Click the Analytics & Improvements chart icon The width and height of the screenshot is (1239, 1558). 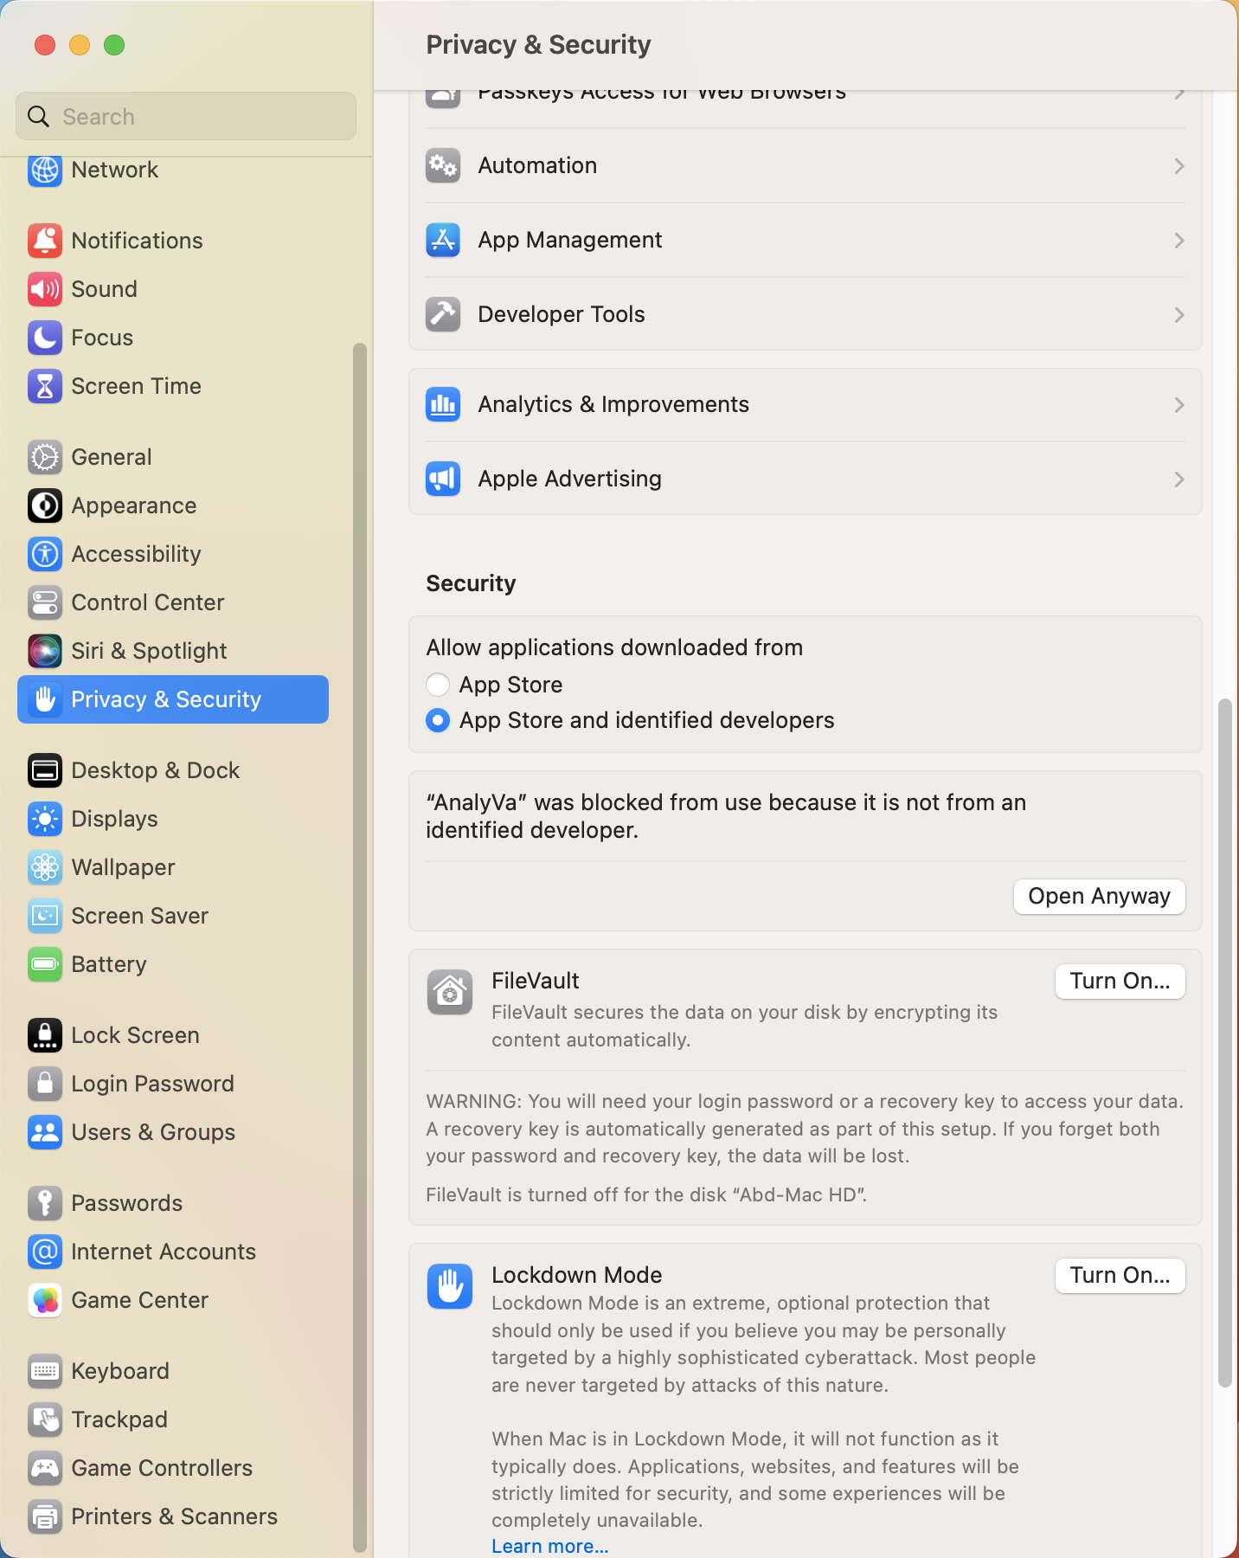tap(443, 404)
